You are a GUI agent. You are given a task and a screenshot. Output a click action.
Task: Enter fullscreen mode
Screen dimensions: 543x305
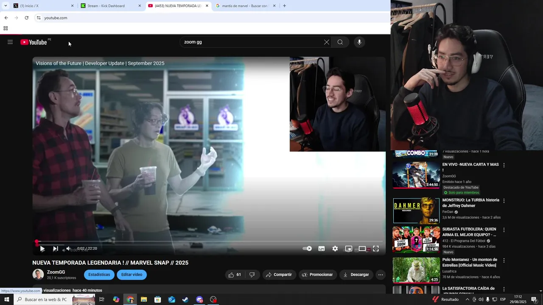coord(376,249)
